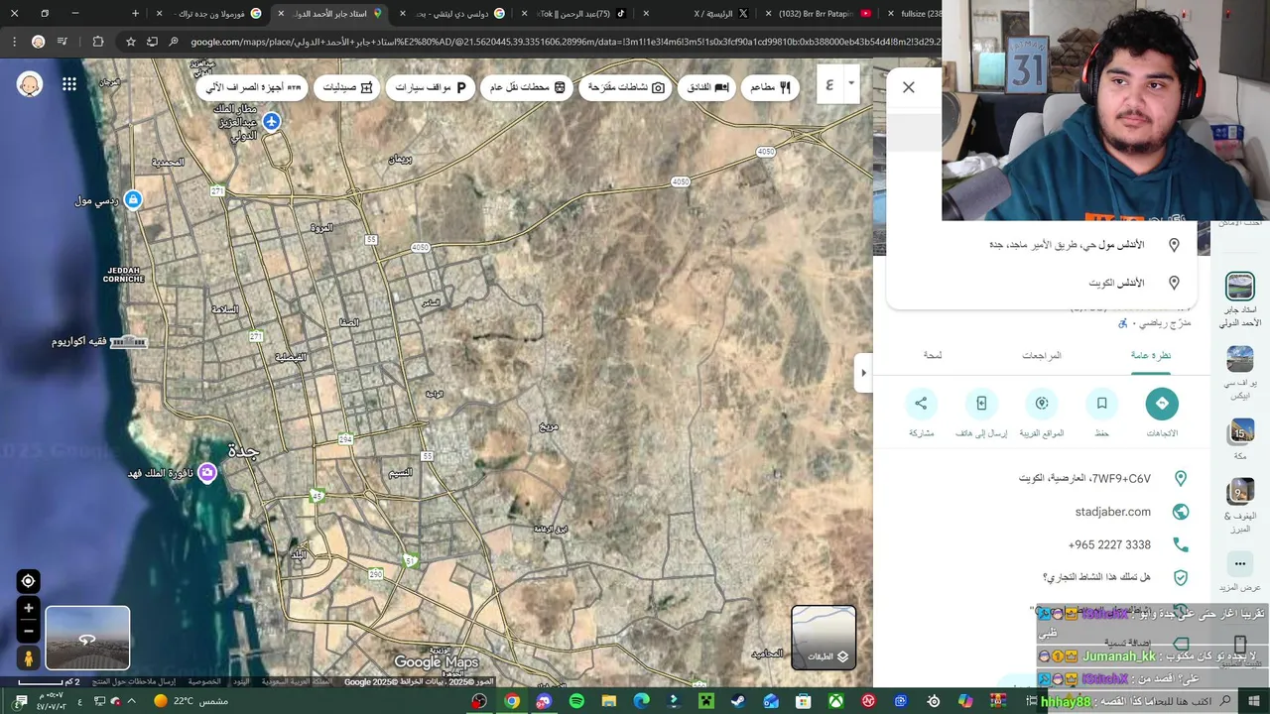Open Spotify from the taskbar
This screenshot has height=714, width=1270.
pyautogui.click(x=576, y=701)
